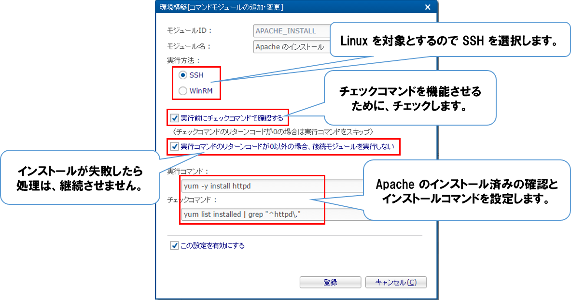Click the 登録 button
This screenshot has width=571, height=300.
pyautogui.click(x=330, y=282)
